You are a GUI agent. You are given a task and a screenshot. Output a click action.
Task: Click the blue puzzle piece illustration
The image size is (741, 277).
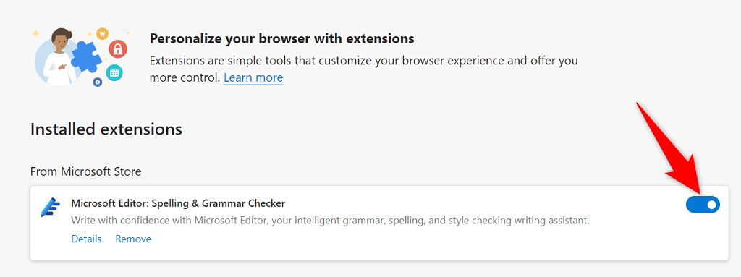pos(86,58)
